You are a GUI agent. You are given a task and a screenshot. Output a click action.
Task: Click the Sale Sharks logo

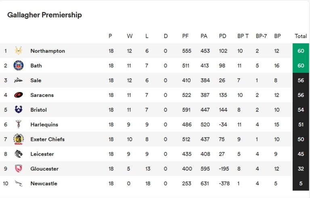[x=18, y=80]
